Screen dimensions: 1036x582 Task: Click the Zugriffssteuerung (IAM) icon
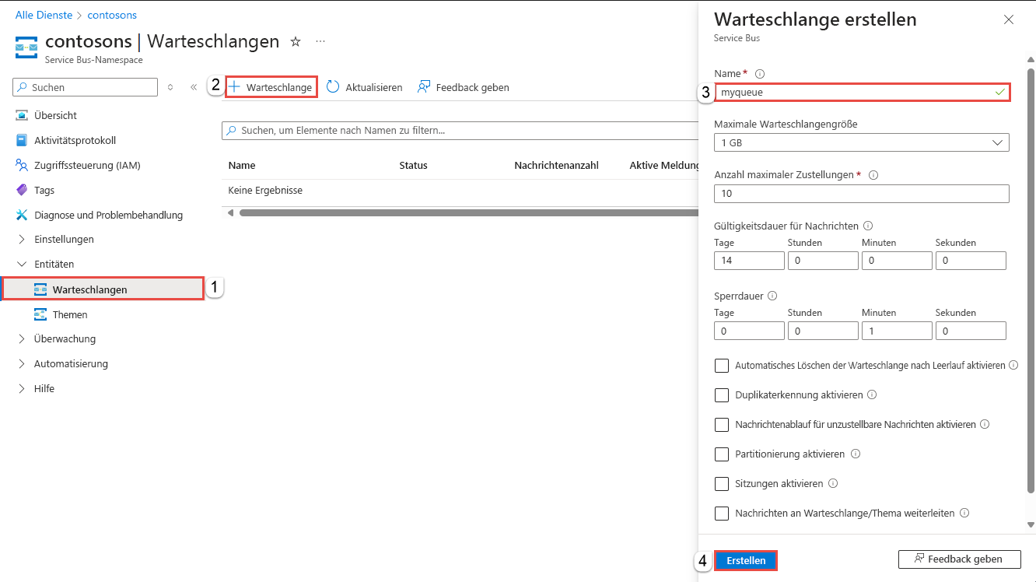pyautogui.click(x=22, y=165)
